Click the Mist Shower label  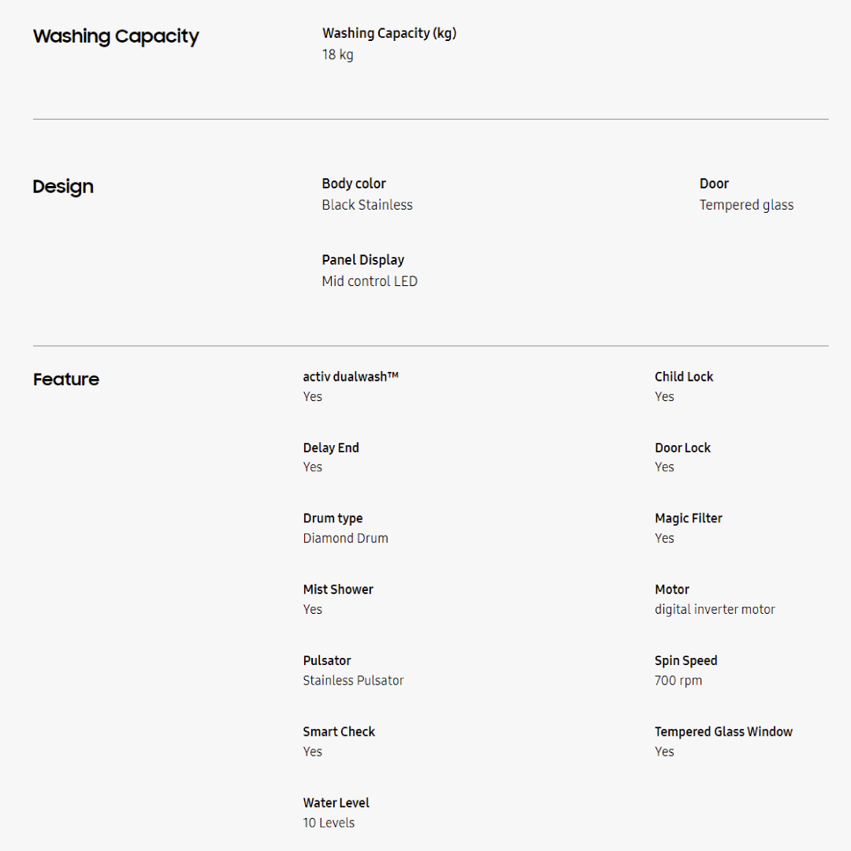click(x=338, y=589)
